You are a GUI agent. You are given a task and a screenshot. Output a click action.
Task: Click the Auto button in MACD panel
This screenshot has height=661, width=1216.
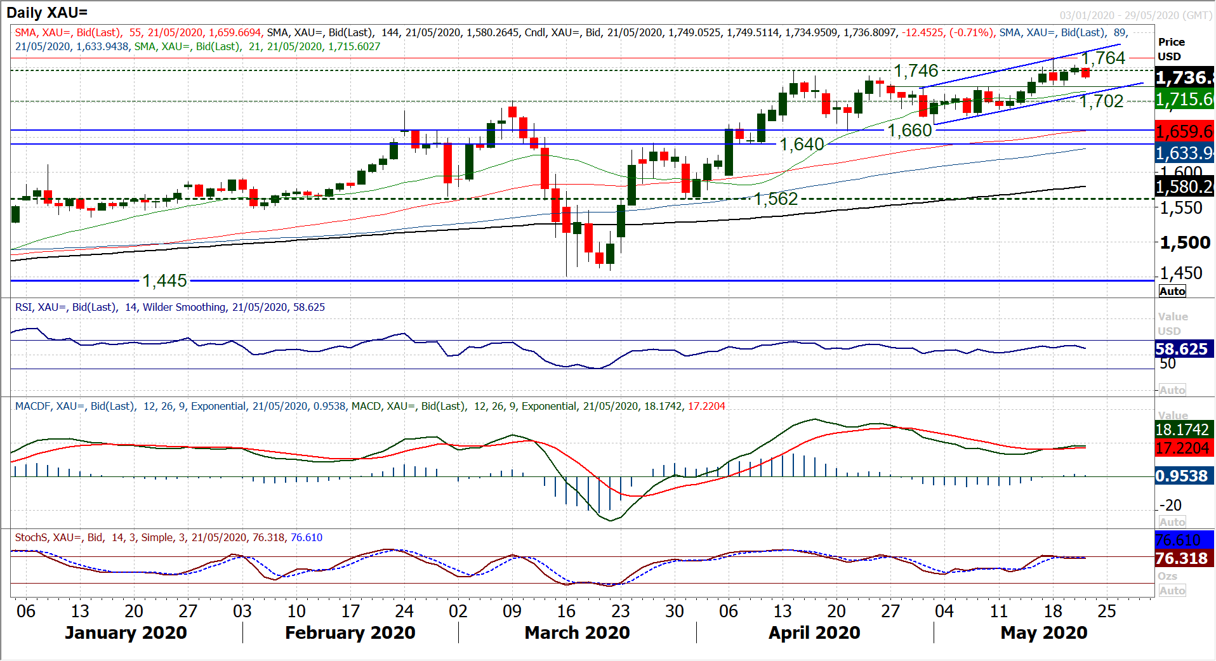click(x=1172, y=522)
